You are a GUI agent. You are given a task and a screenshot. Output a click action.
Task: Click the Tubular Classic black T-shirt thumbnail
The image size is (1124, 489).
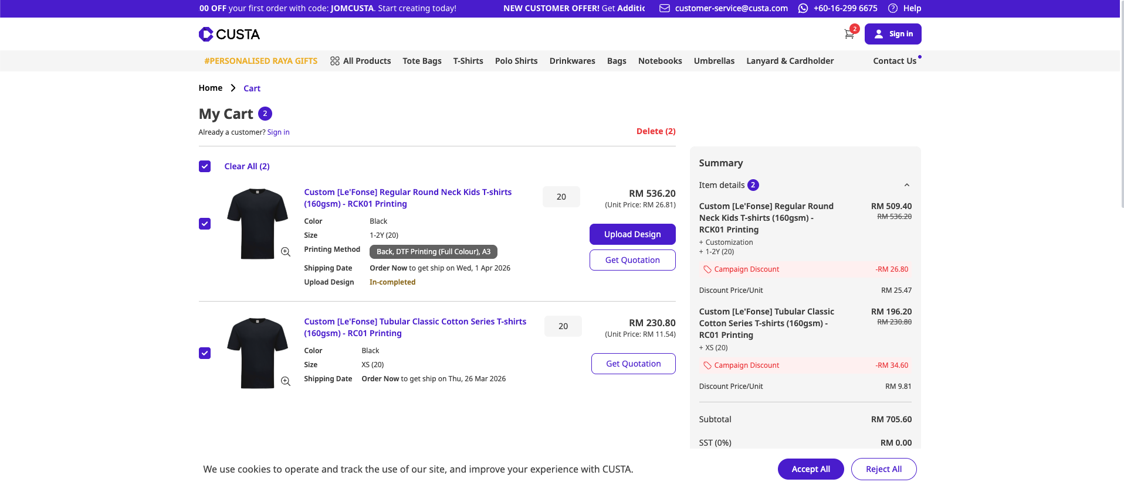pyautogui.click(x=258, y=353)
